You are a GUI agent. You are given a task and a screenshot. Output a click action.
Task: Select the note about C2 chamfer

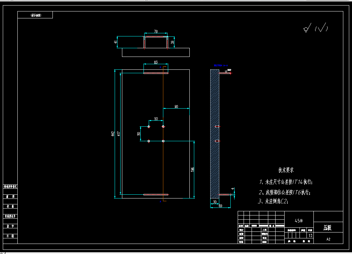click(x=273, y=201)
